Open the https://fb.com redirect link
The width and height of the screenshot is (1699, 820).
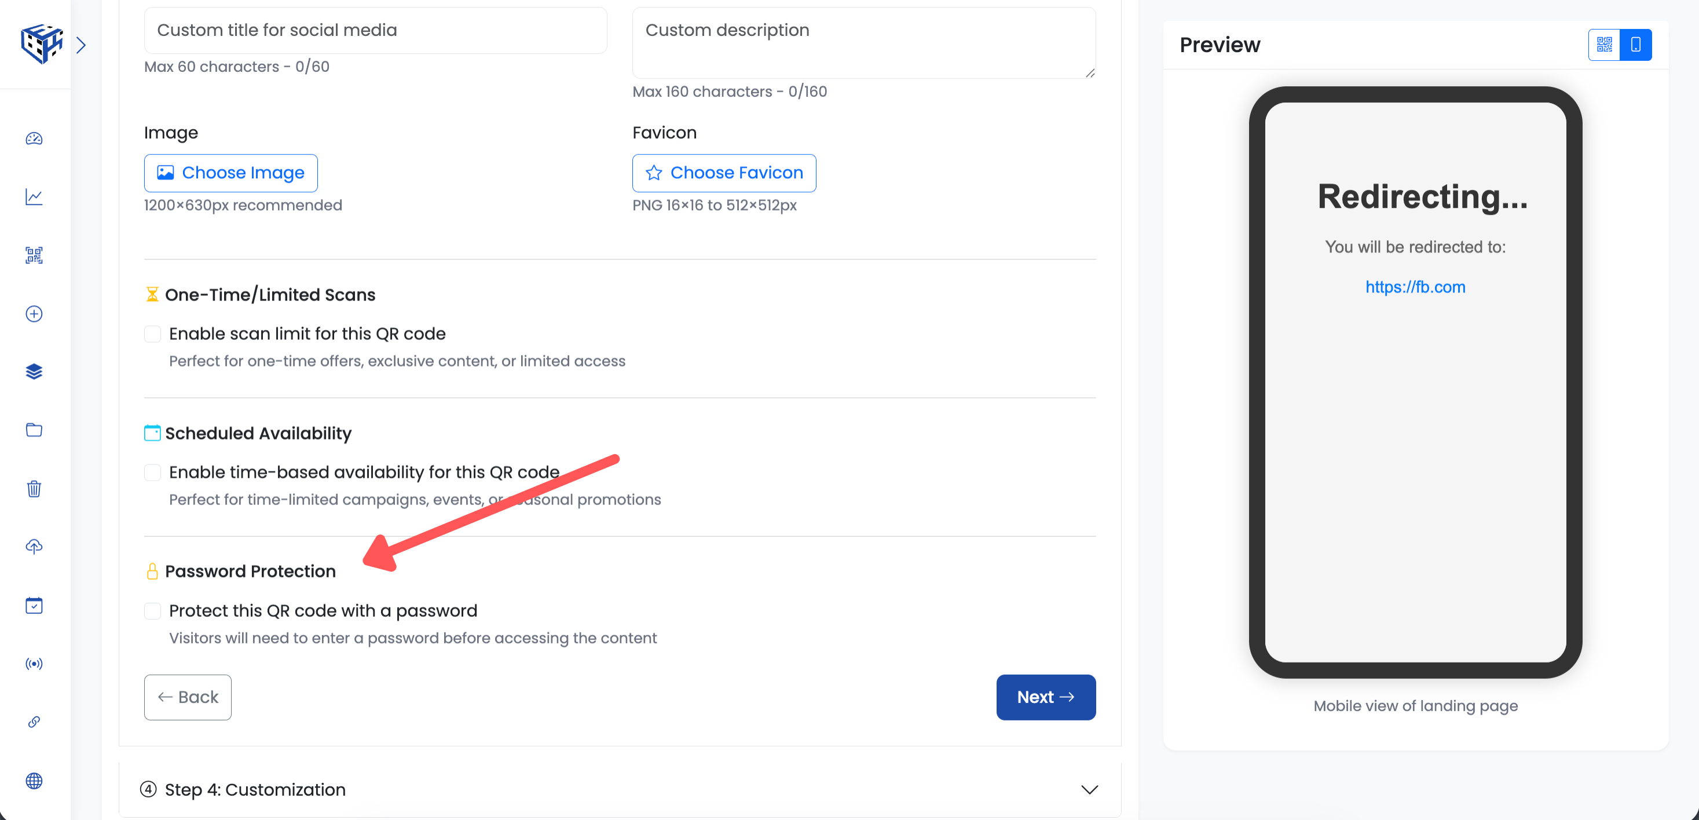click(x=1415, y=286)
